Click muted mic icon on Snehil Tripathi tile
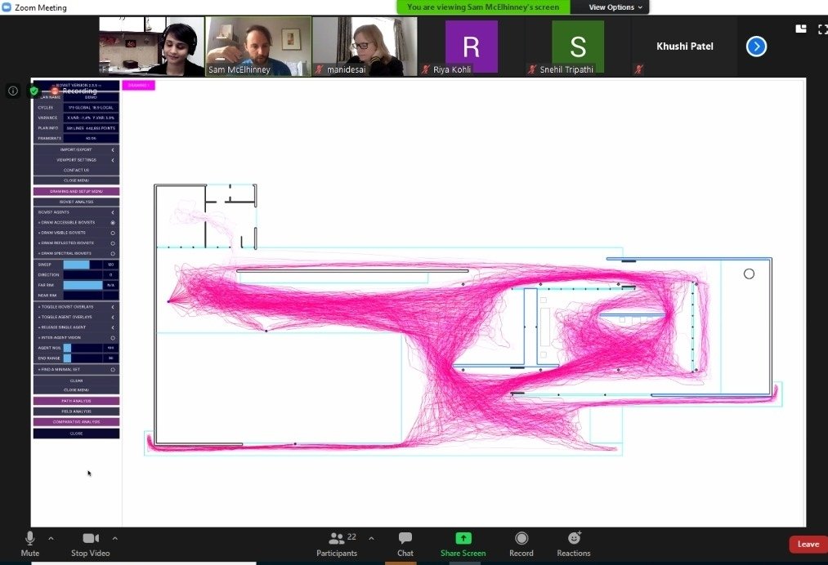This screenshot has height=565, width=828. [532, 69]
